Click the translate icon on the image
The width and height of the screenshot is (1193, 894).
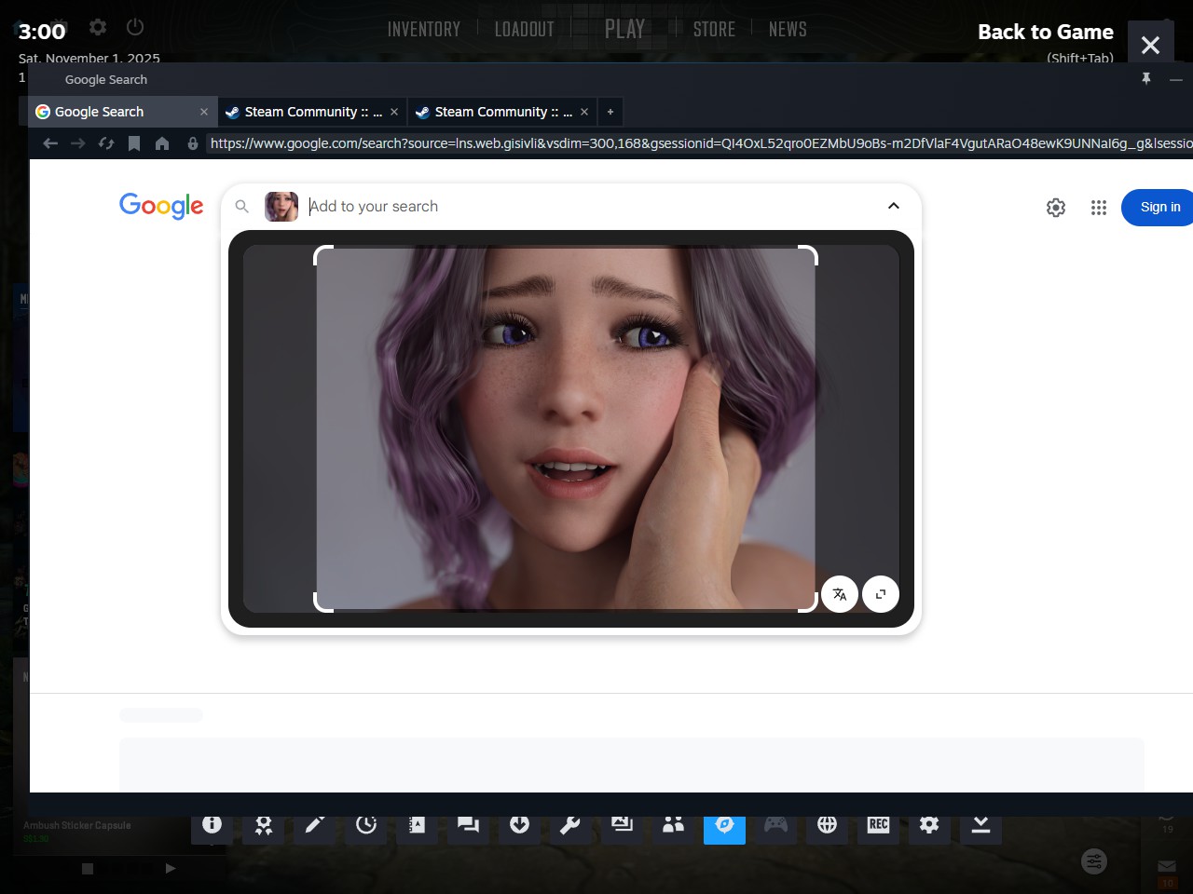tap(840, 594)
